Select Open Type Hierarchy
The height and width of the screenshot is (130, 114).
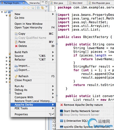tap(33, 27)
